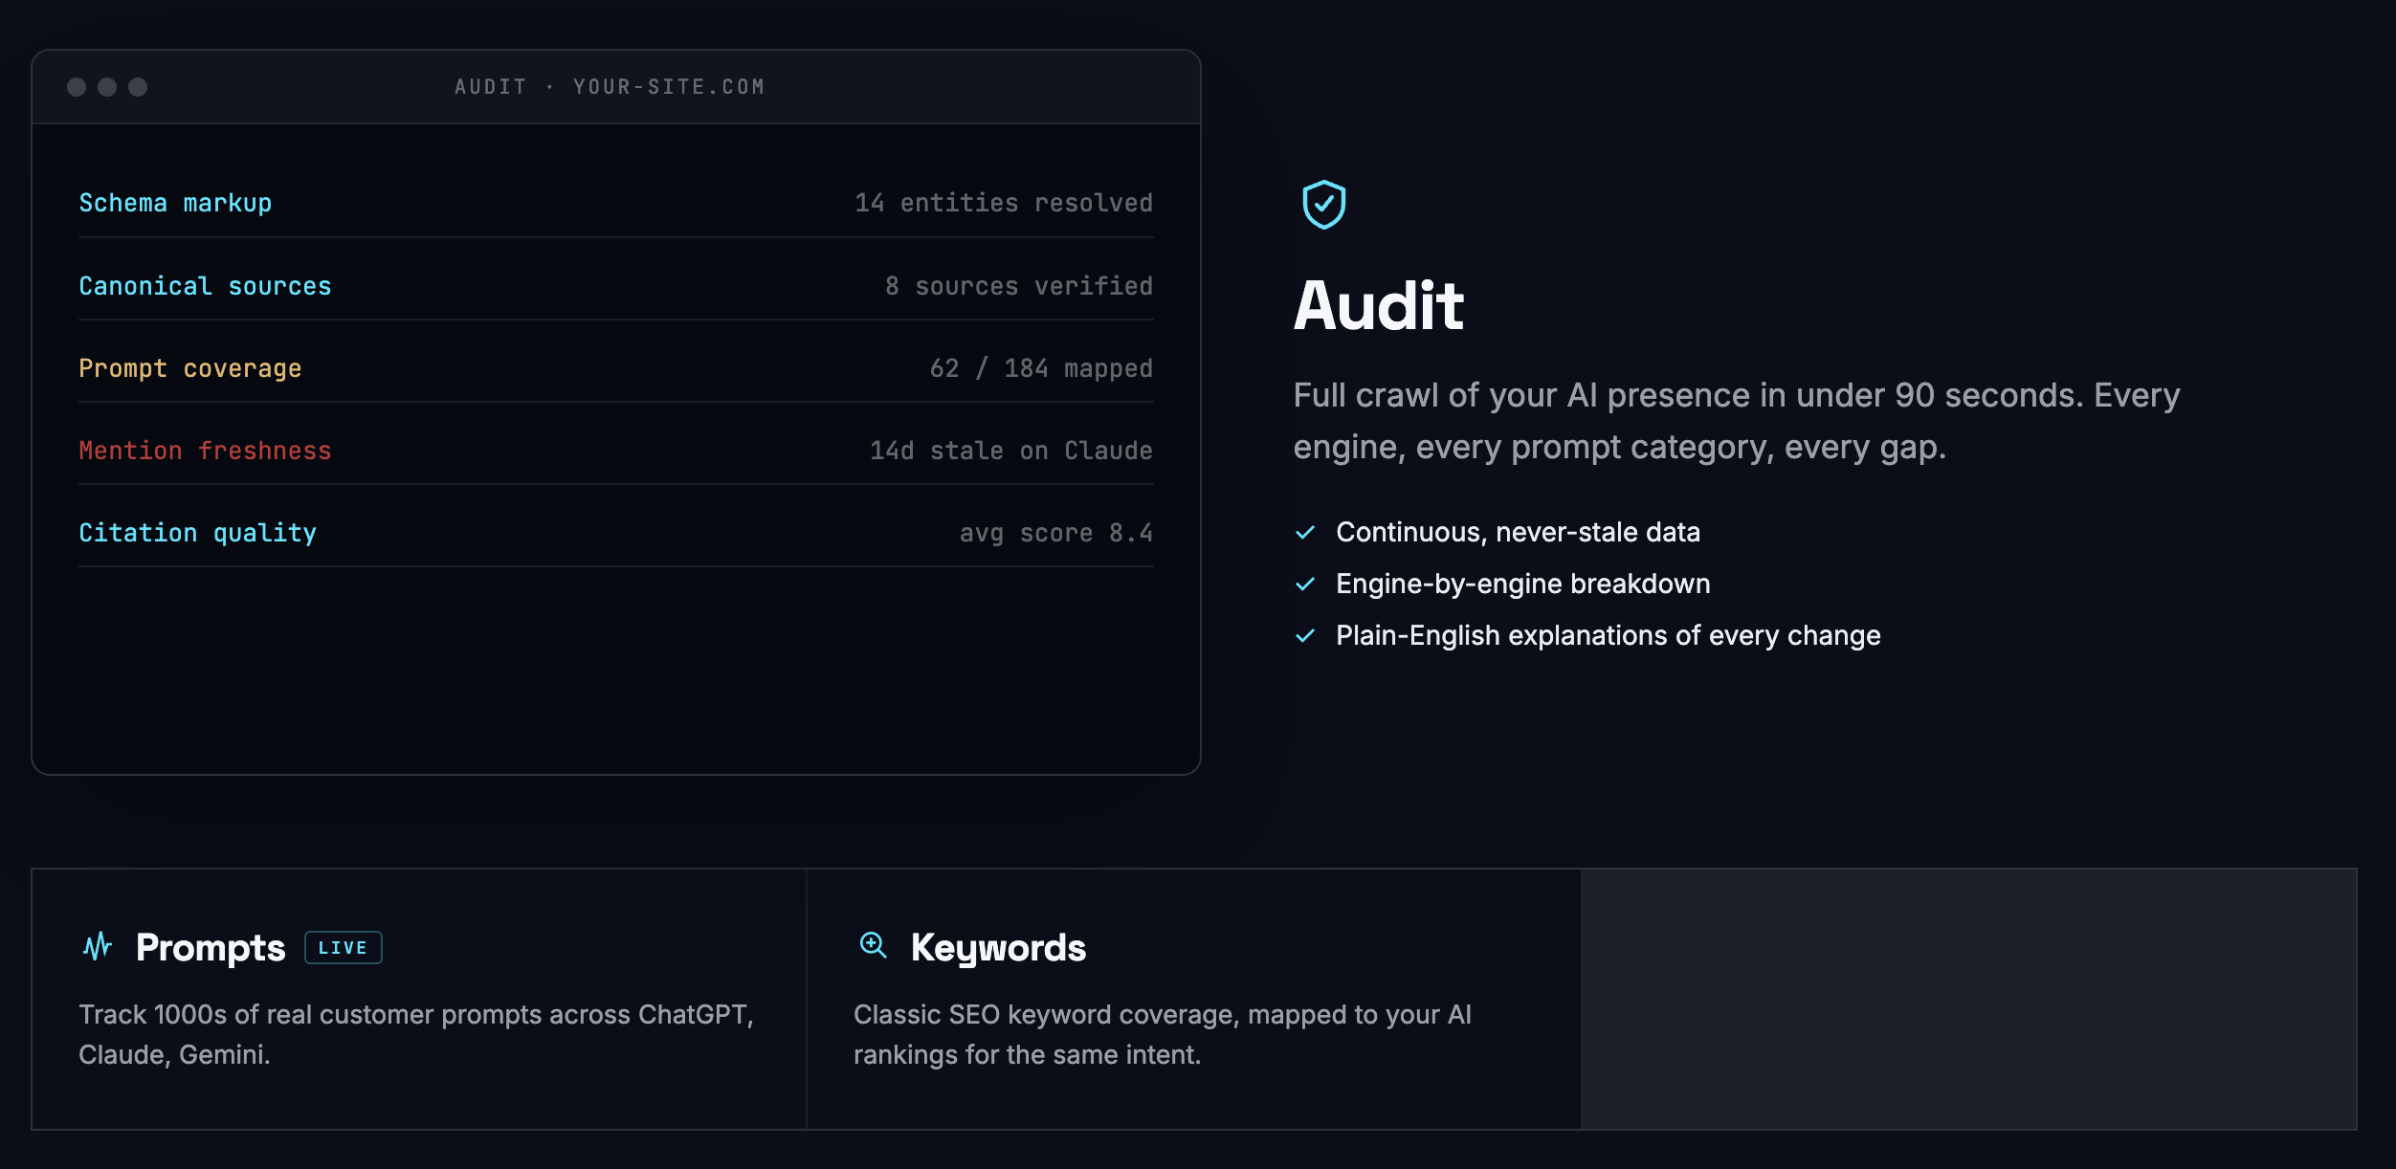Click the '14 entities resolved' value
The image size is (2396, 1169).
[1004, 203]
